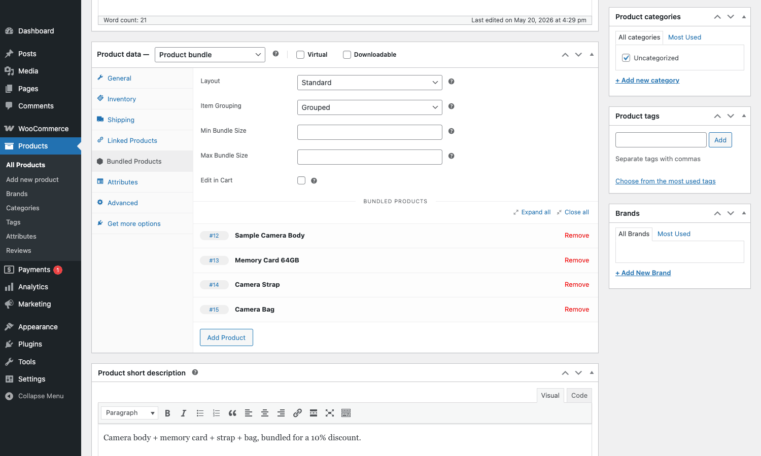The width and height of the screenshot is (761, 456).
Task: Remove Sample Camera Body from bundle
Action: pyautogui.click(x=577, y=236)
